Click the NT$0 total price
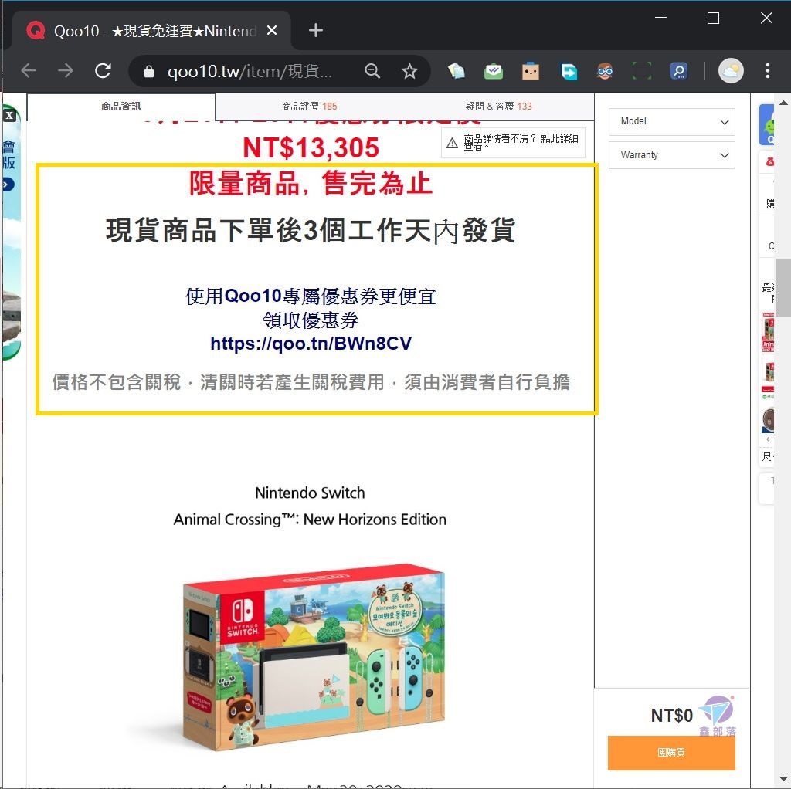The image size is (791, 789). (671, 716)
